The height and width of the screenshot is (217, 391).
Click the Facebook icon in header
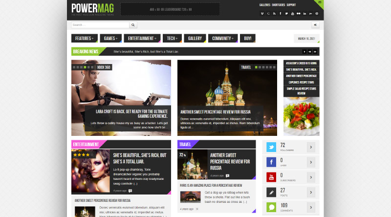pyautogui.click(x=280, y=14)
